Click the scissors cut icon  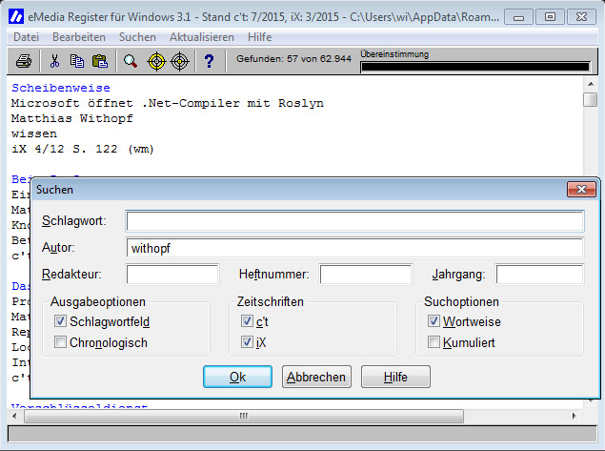tap(54, 62)
